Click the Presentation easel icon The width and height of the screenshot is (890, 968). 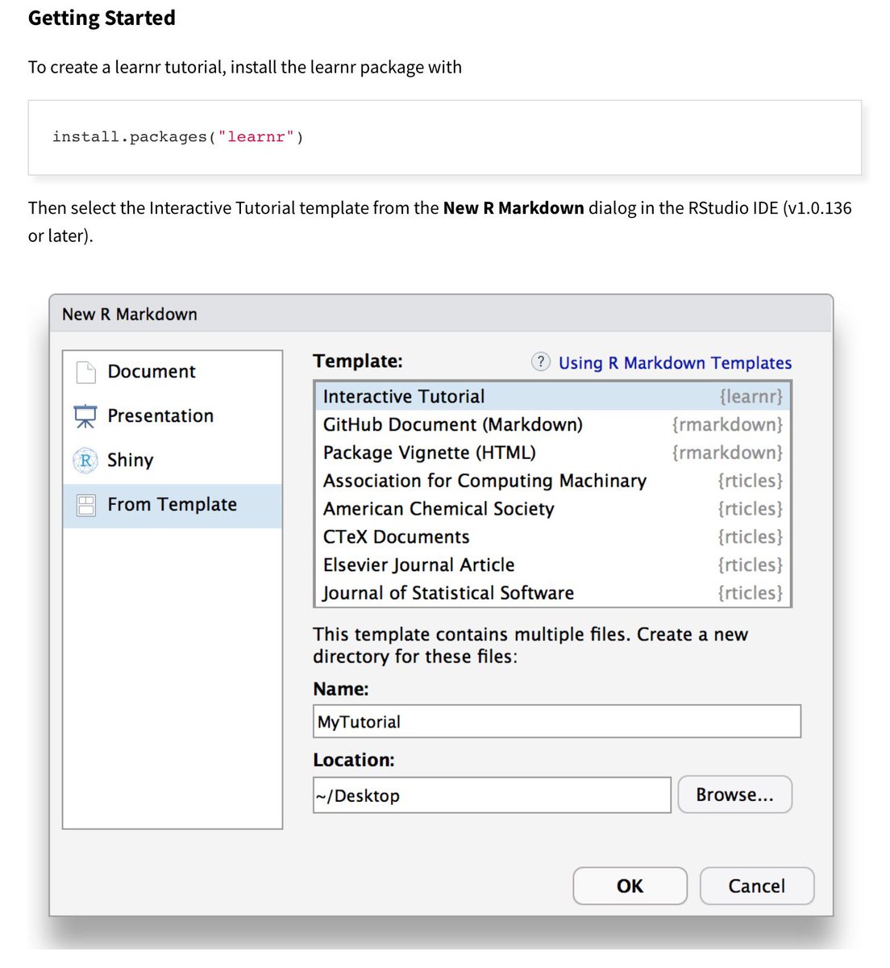tap(85, 416)
